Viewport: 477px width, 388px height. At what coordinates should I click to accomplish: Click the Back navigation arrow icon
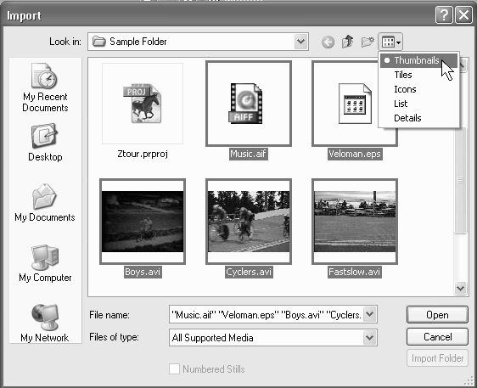click(328, 42)
